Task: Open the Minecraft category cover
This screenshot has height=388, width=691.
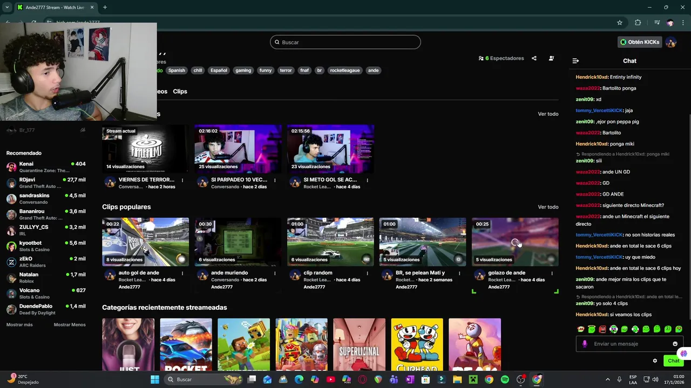Action: (x=243, y=344)
